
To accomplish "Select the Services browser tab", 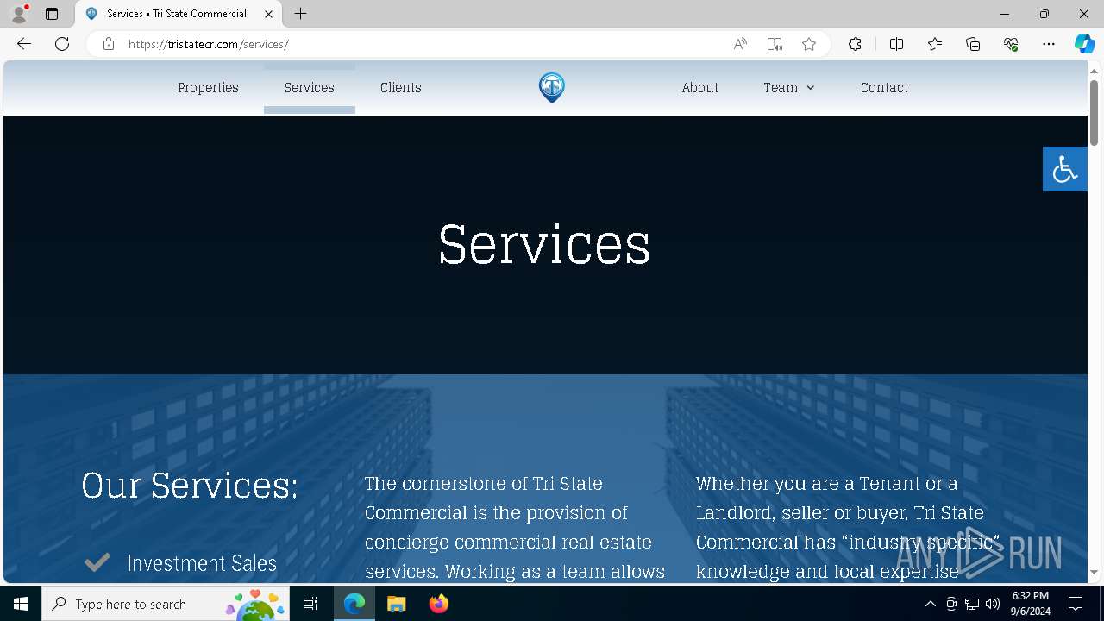I will pos(179,14).
